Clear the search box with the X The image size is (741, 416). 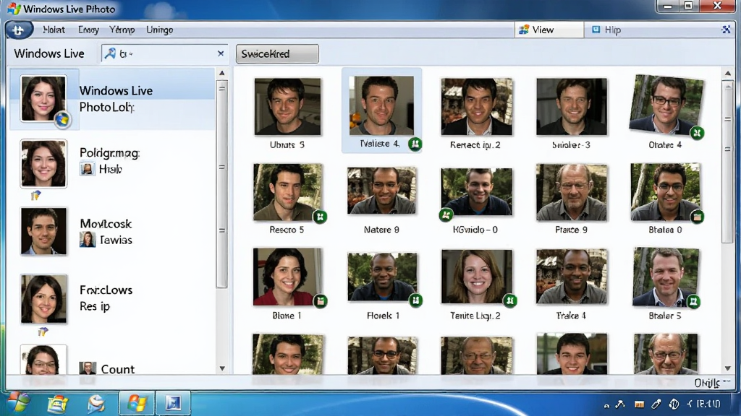(x=220, y=53)
